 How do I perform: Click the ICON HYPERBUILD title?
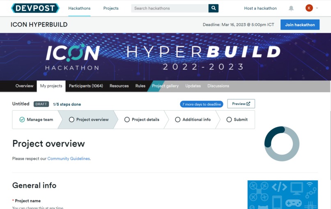click(x=39, y=25)
